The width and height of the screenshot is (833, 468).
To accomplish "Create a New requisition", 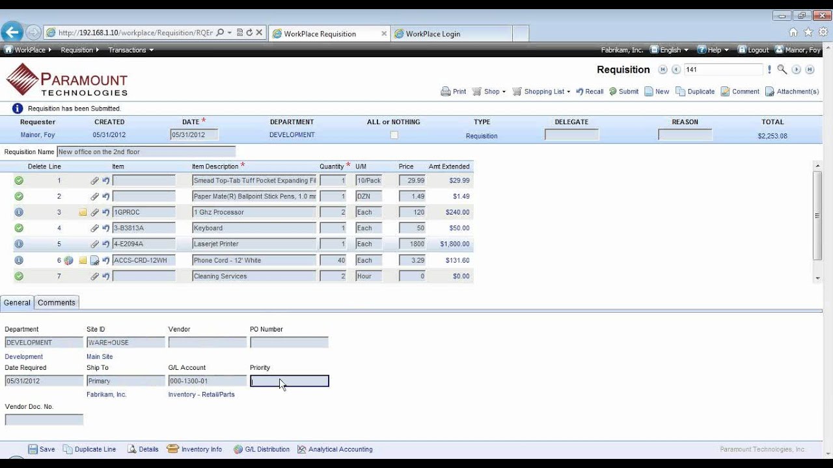I will [657, 92].
